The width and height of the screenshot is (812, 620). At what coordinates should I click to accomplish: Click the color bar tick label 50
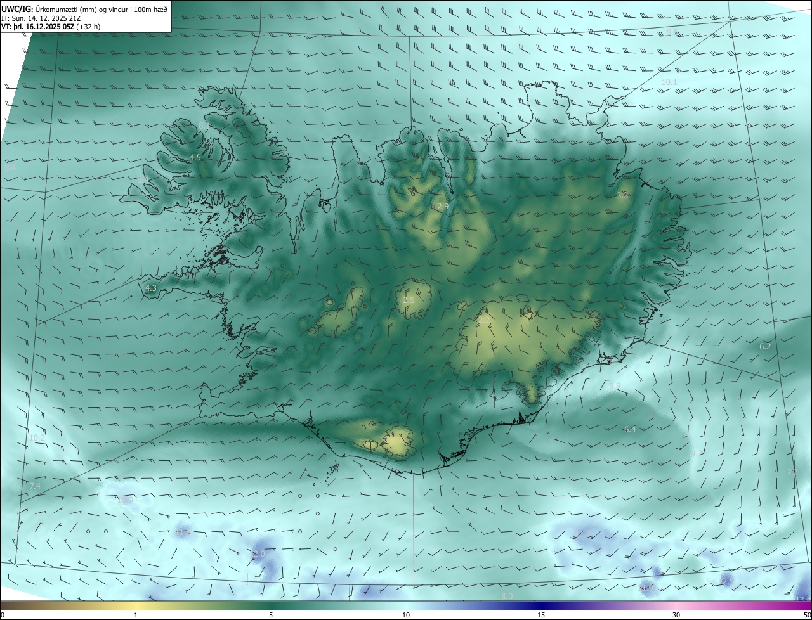tap(807, 615)
